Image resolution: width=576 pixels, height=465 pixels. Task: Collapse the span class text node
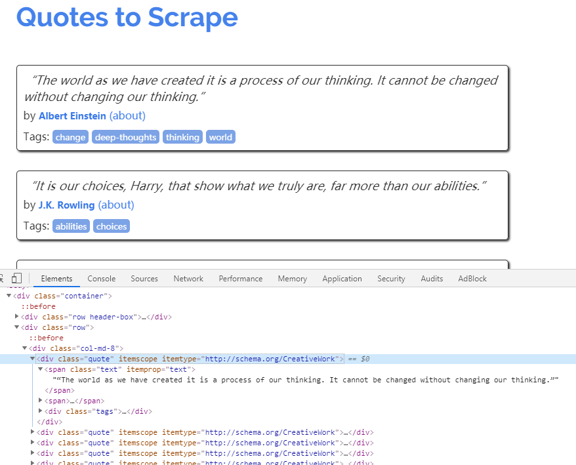click(x=41, y=369)
